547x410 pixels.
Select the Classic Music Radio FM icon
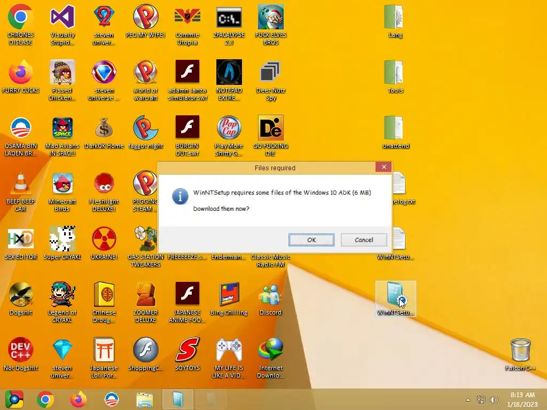coord(270,261)
